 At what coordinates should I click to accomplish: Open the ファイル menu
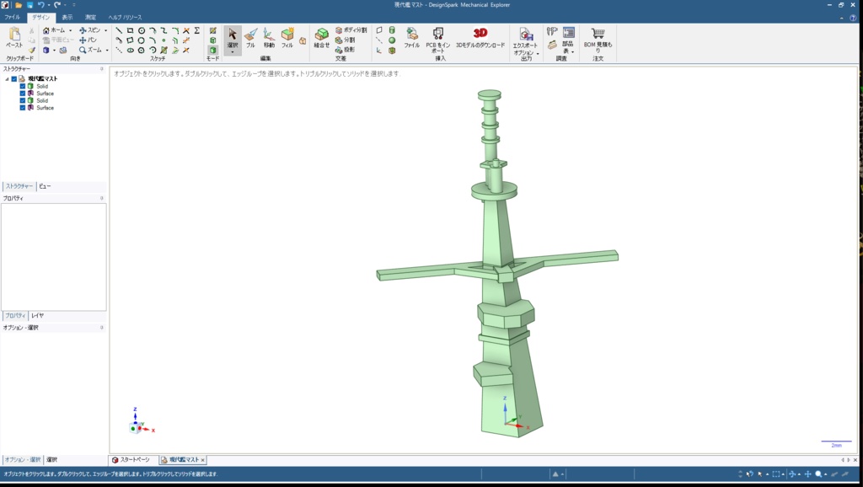pyautogui.click(x=12, y=17)
